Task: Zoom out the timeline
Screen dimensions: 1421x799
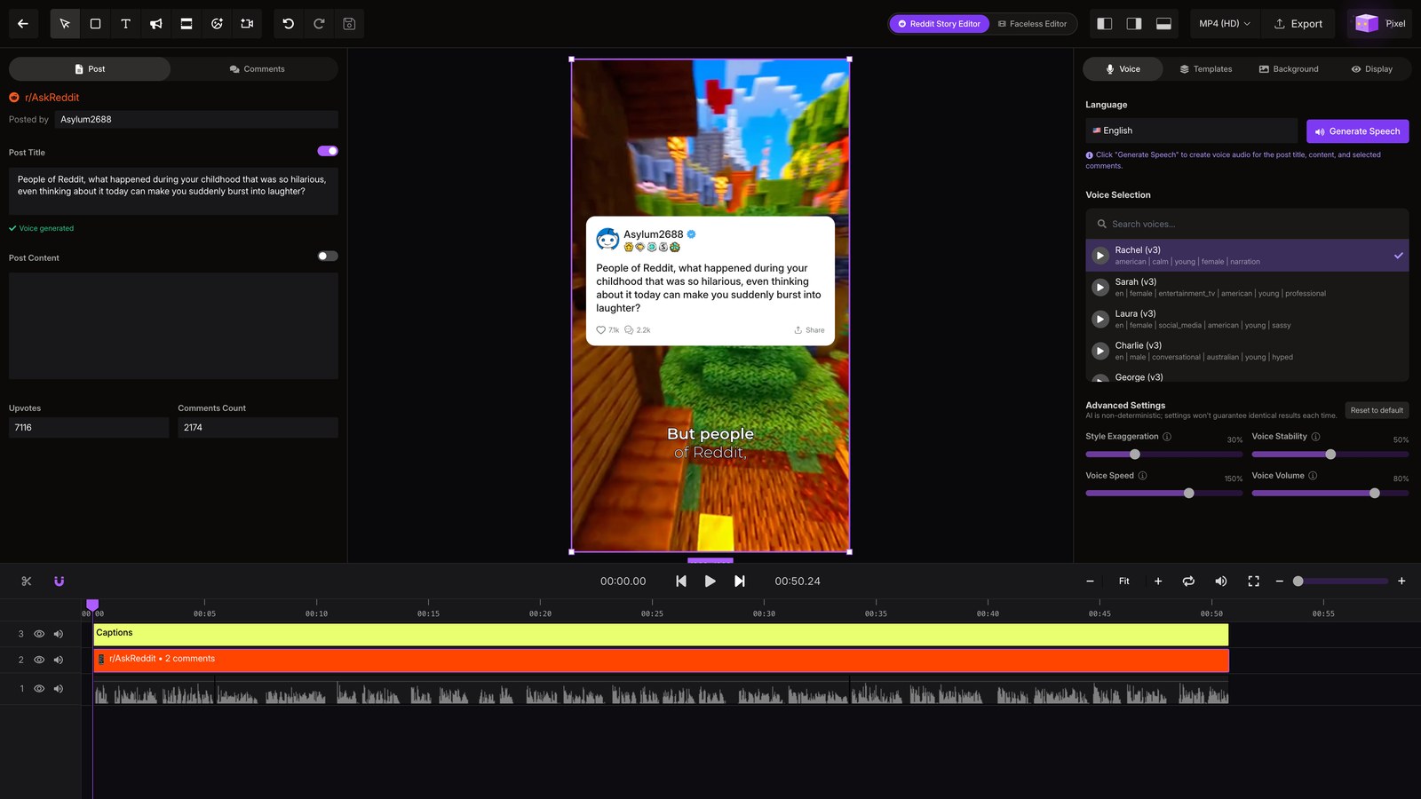Action: click(x=1280, y=581)
